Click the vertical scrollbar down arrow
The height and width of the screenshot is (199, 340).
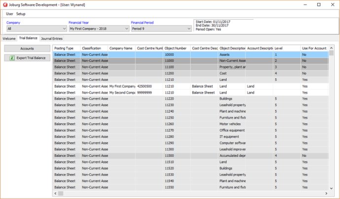pos(331,188)
